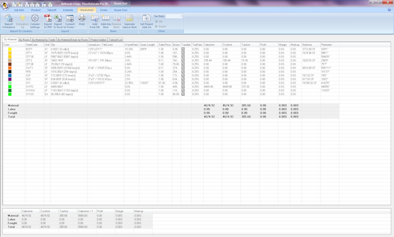Click the ribbon help icon on far right
Viewport: 394px width, 237px height.
click(x=389, y=10)
